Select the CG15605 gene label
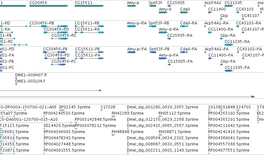The image size is (264, 155). [176, 3]
